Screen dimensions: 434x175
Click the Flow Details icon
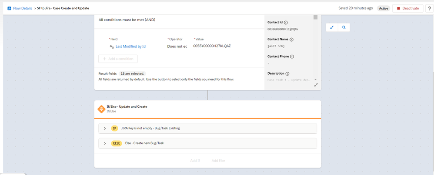click(9, 8)
